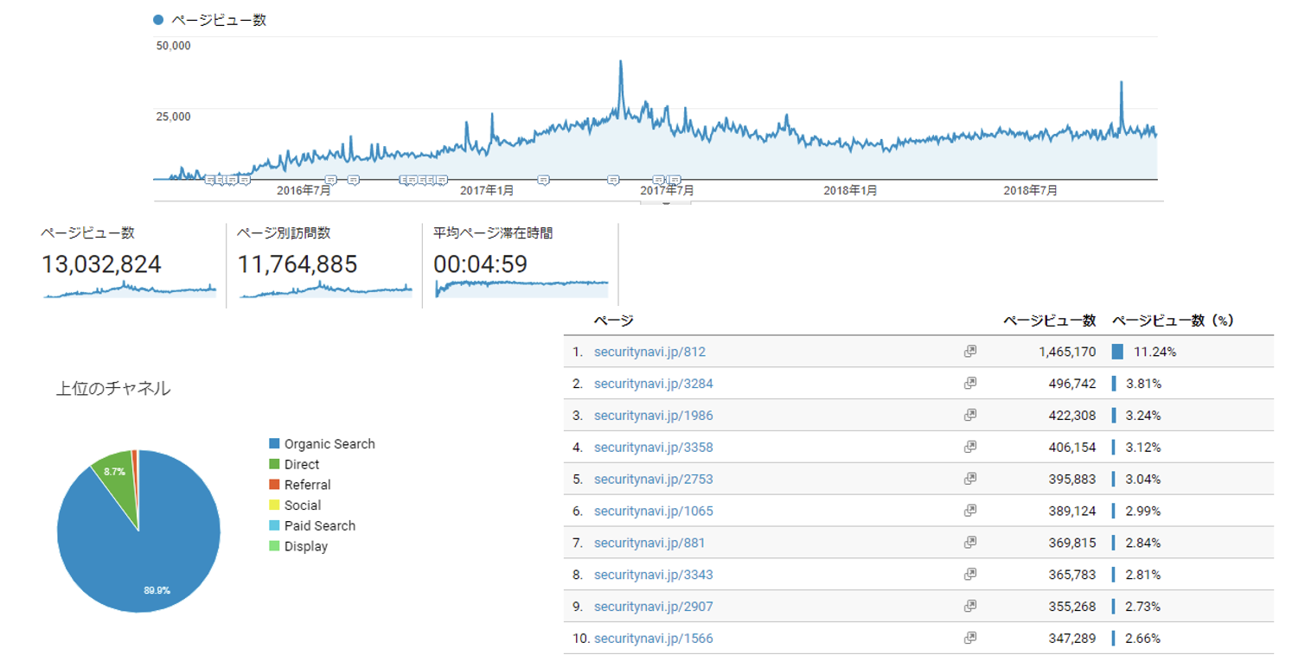Click the Direct legend entry
The height and width of the screenshot is (655, 1311).
point(301,465)
